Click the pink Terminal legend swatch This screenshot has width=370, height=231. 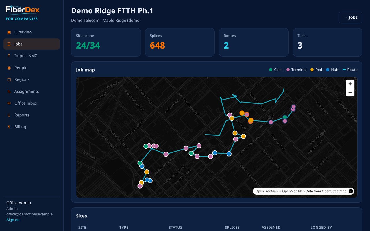(x=288, y=70)
